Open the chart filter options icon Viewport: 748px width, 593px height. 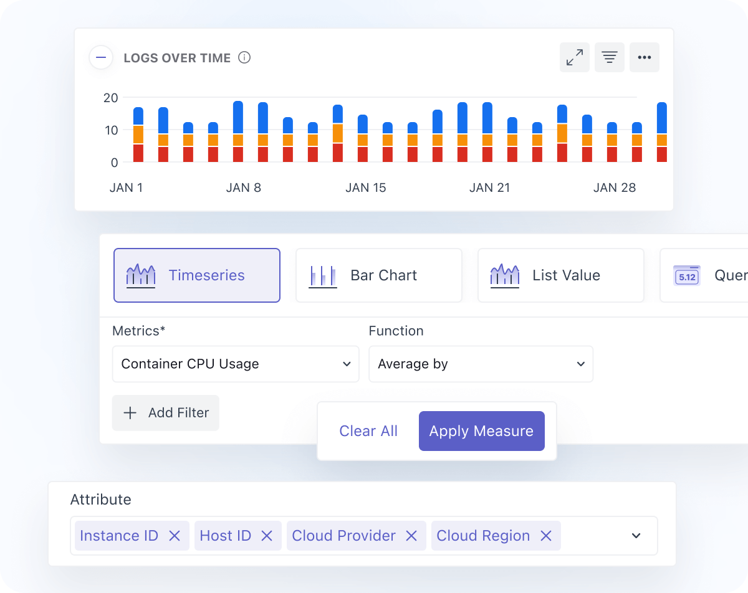tap(610, 57)
